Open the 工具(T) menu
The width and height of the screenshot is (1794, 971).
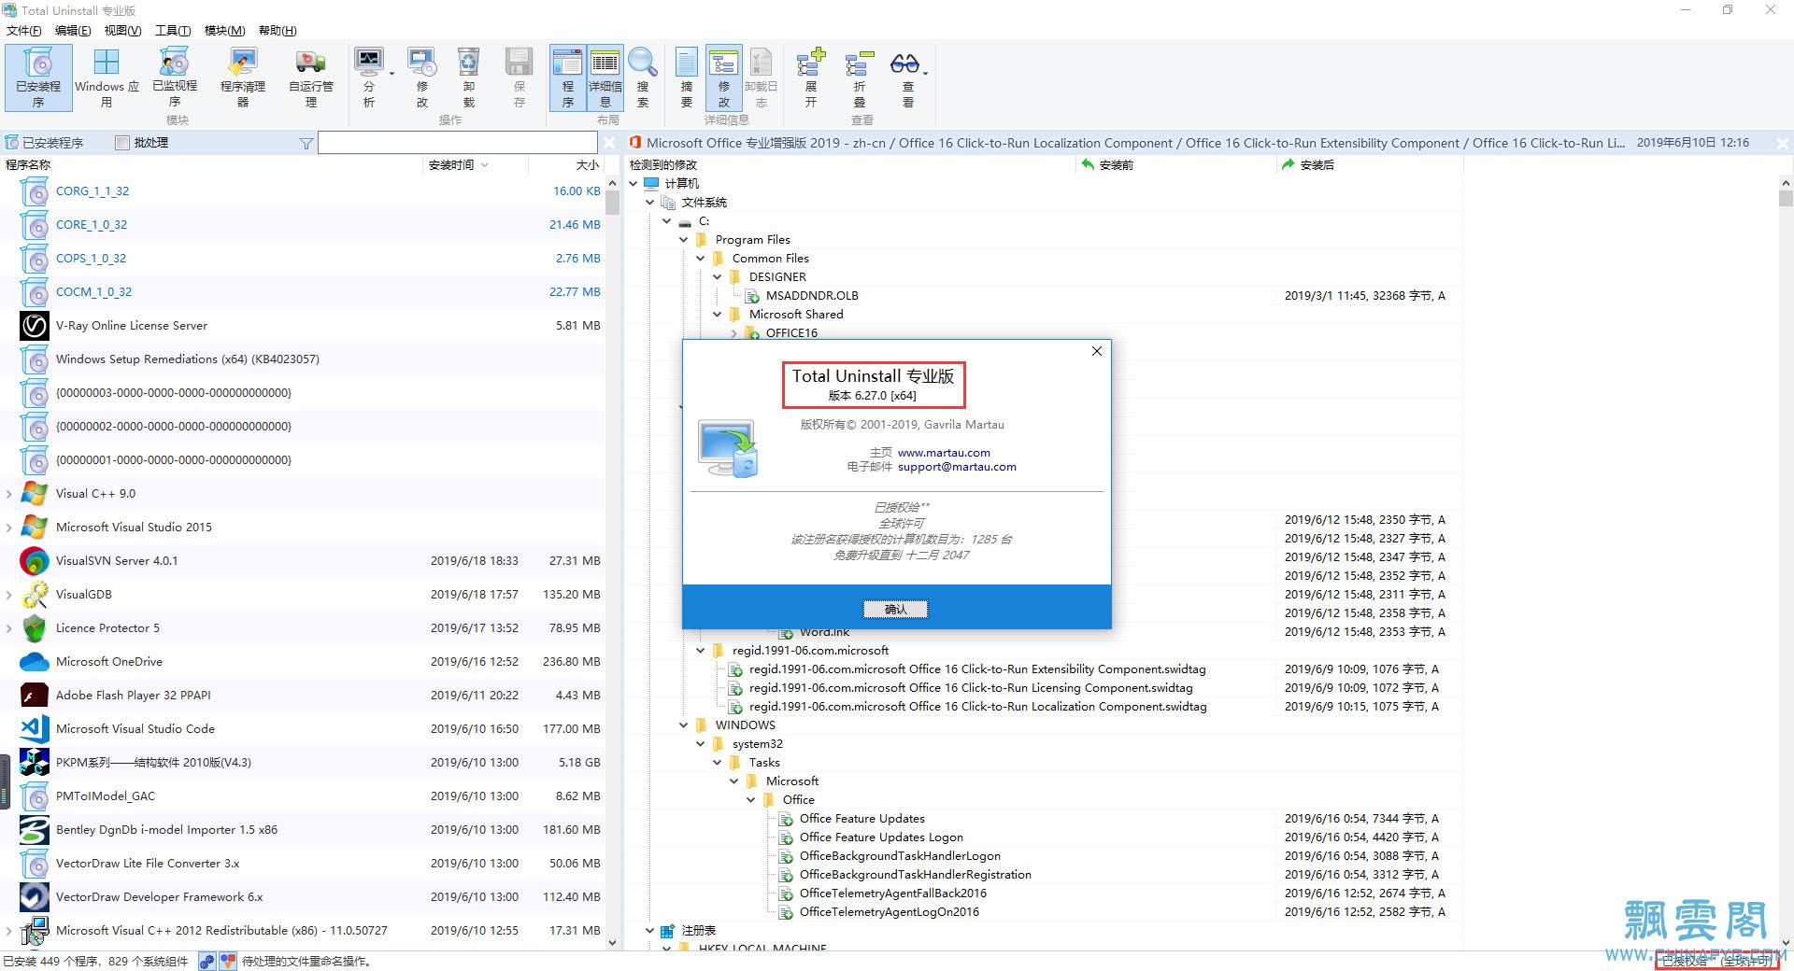coord(173,31)
